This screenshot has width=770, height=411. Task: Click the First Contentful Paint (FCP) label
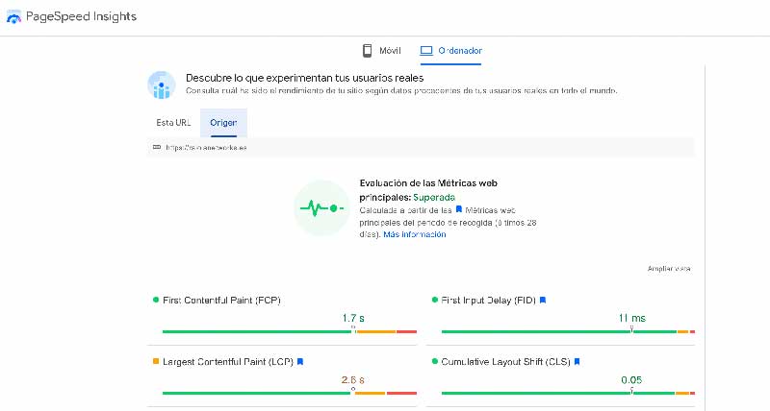(x=220, y=300)
